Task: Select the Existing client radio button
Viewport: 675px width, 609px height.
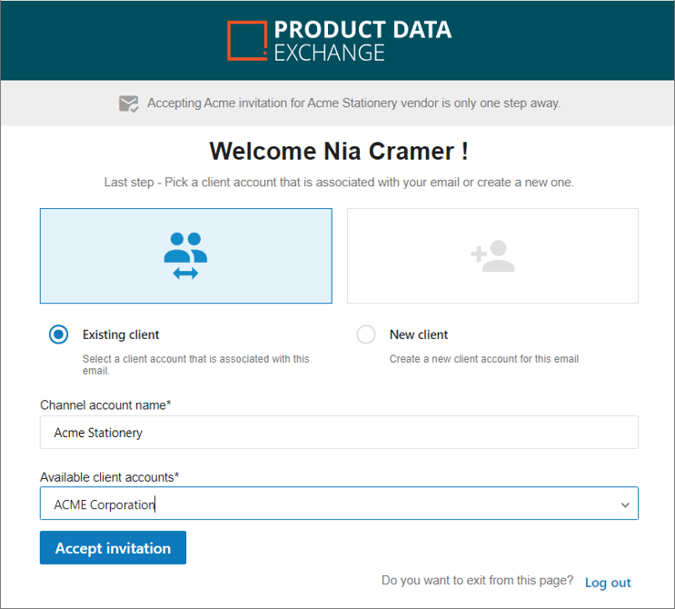Action: [58, 334]
